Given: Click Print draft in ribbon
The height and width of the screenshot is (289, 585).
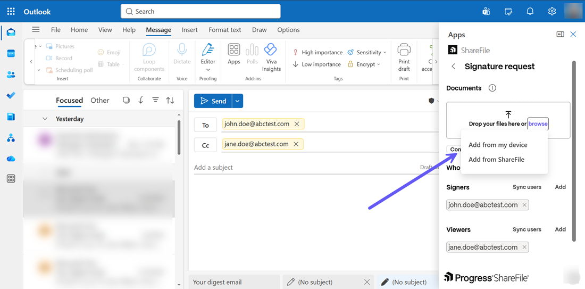Looking at the screenshot, I should click(x=404, y=57).
